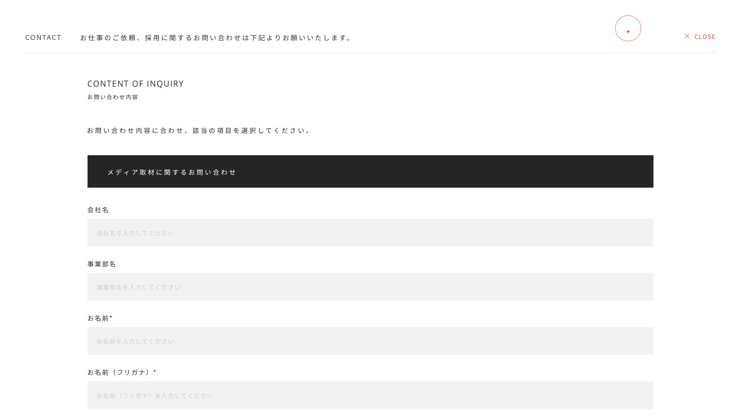
Task: Click the required asterisk after お名前
Action: click(x=111, y=317)
